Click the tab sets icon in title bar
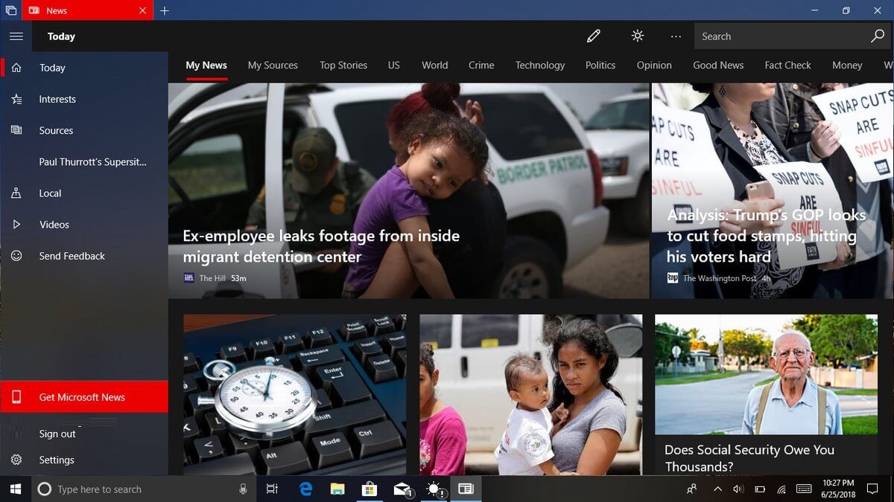The image size is (894, 502). [10, 10]
